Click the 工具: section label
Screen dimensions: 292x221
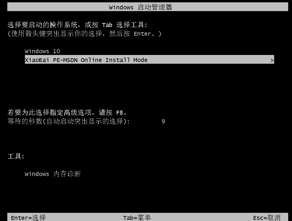point(16,156)
